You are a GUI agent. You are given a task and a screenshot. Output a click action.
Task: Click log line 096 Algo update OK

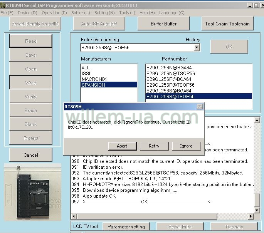(x=94, y=196)
